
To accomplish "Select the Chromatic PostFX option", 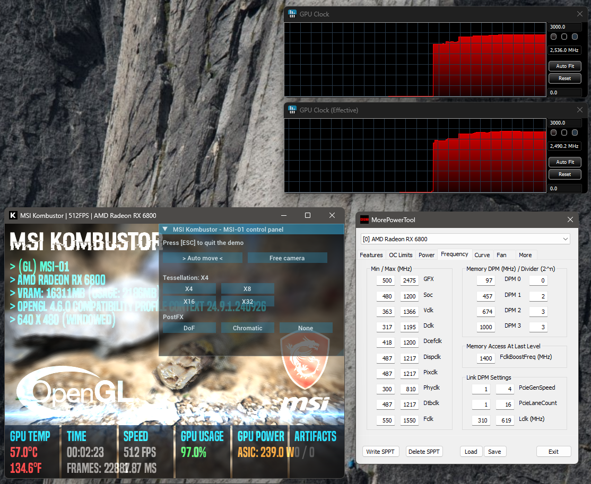I will (247, 328).
